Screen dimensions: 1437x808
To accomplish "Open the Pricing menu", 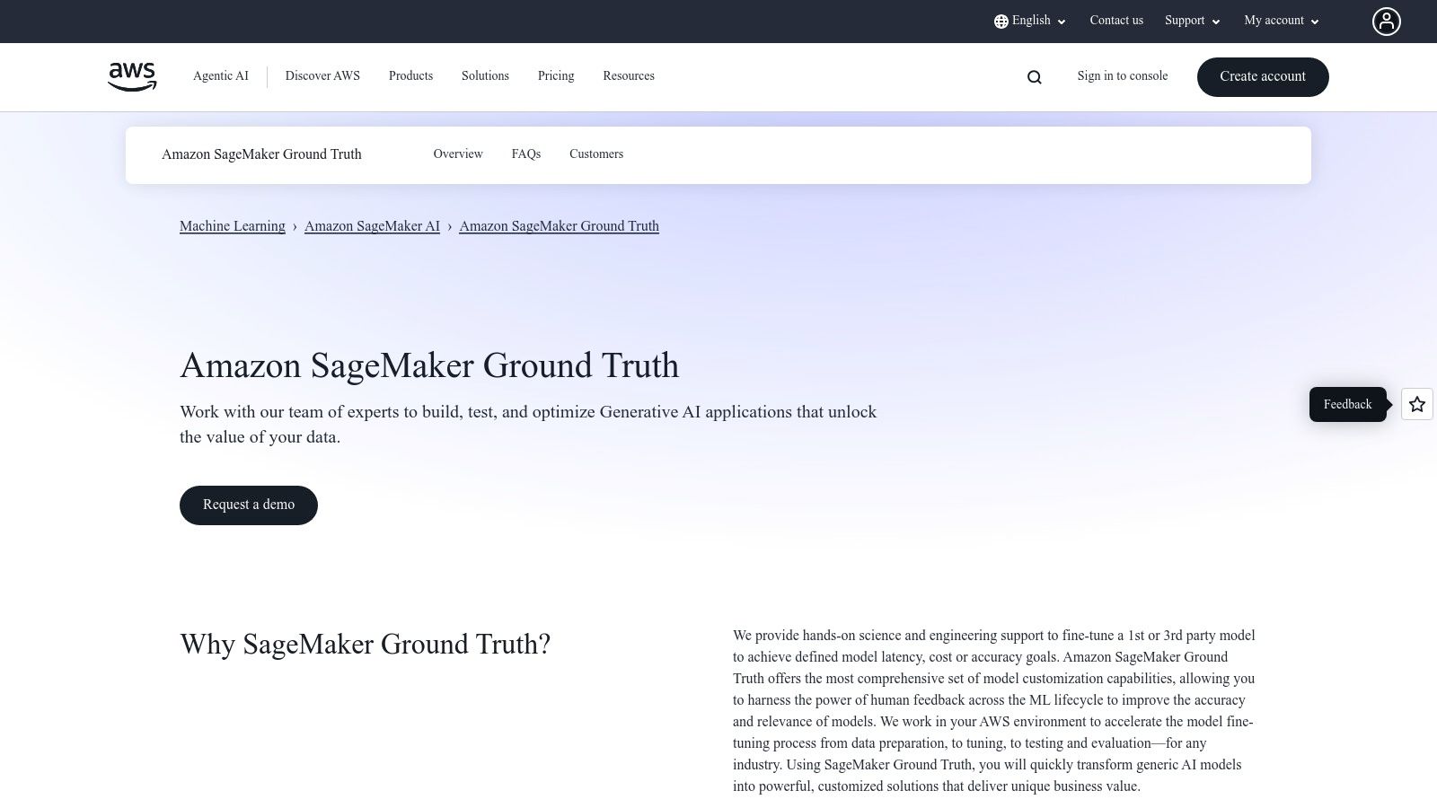I will [x=556, y=76].
